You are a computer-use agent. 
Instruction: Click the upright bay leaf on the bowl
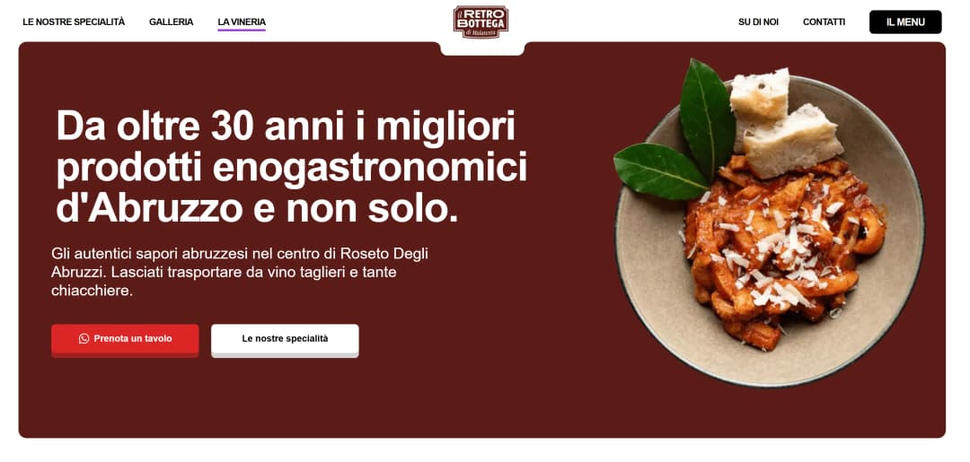[x=707, y=118]
